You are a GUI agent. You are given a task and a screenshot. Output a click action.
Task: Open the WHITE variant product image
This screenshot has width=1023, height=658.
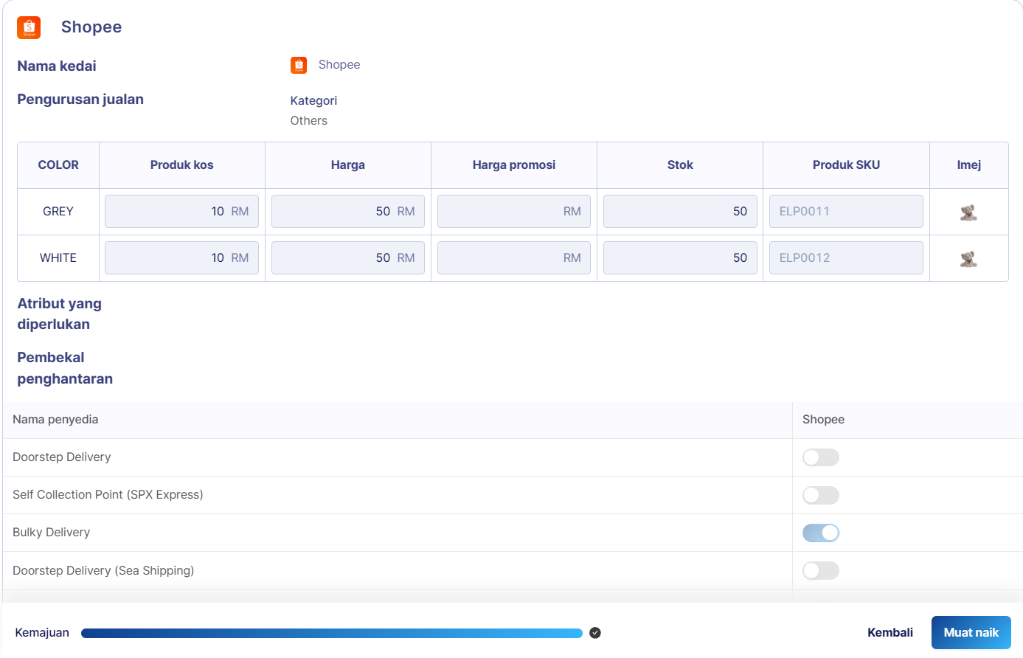[968, 259]
